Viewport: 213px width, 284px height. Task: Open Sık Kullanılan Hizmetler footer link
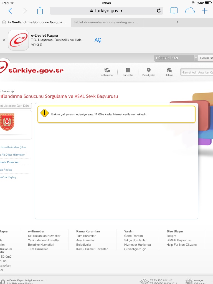point(44,236)
